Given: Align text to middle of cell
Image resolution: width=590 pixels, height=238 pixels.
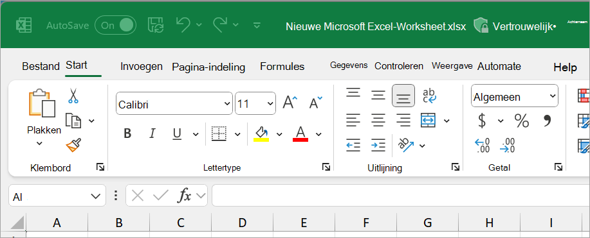Looking at the screenshot, I should pyautogui.click(x=378, y=95).
